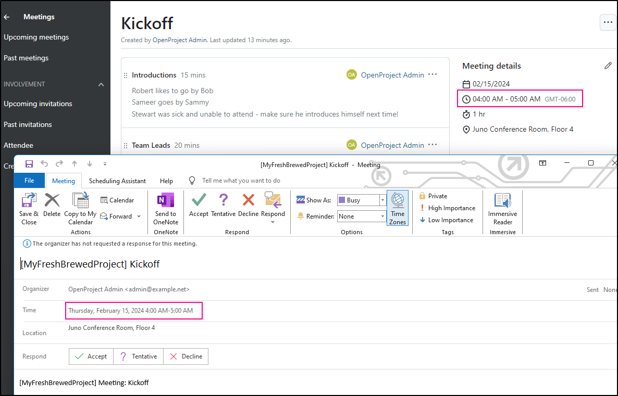Mark Tentative in the ribbon
This screenshot has height=396, width=618.
pos(223,205)
